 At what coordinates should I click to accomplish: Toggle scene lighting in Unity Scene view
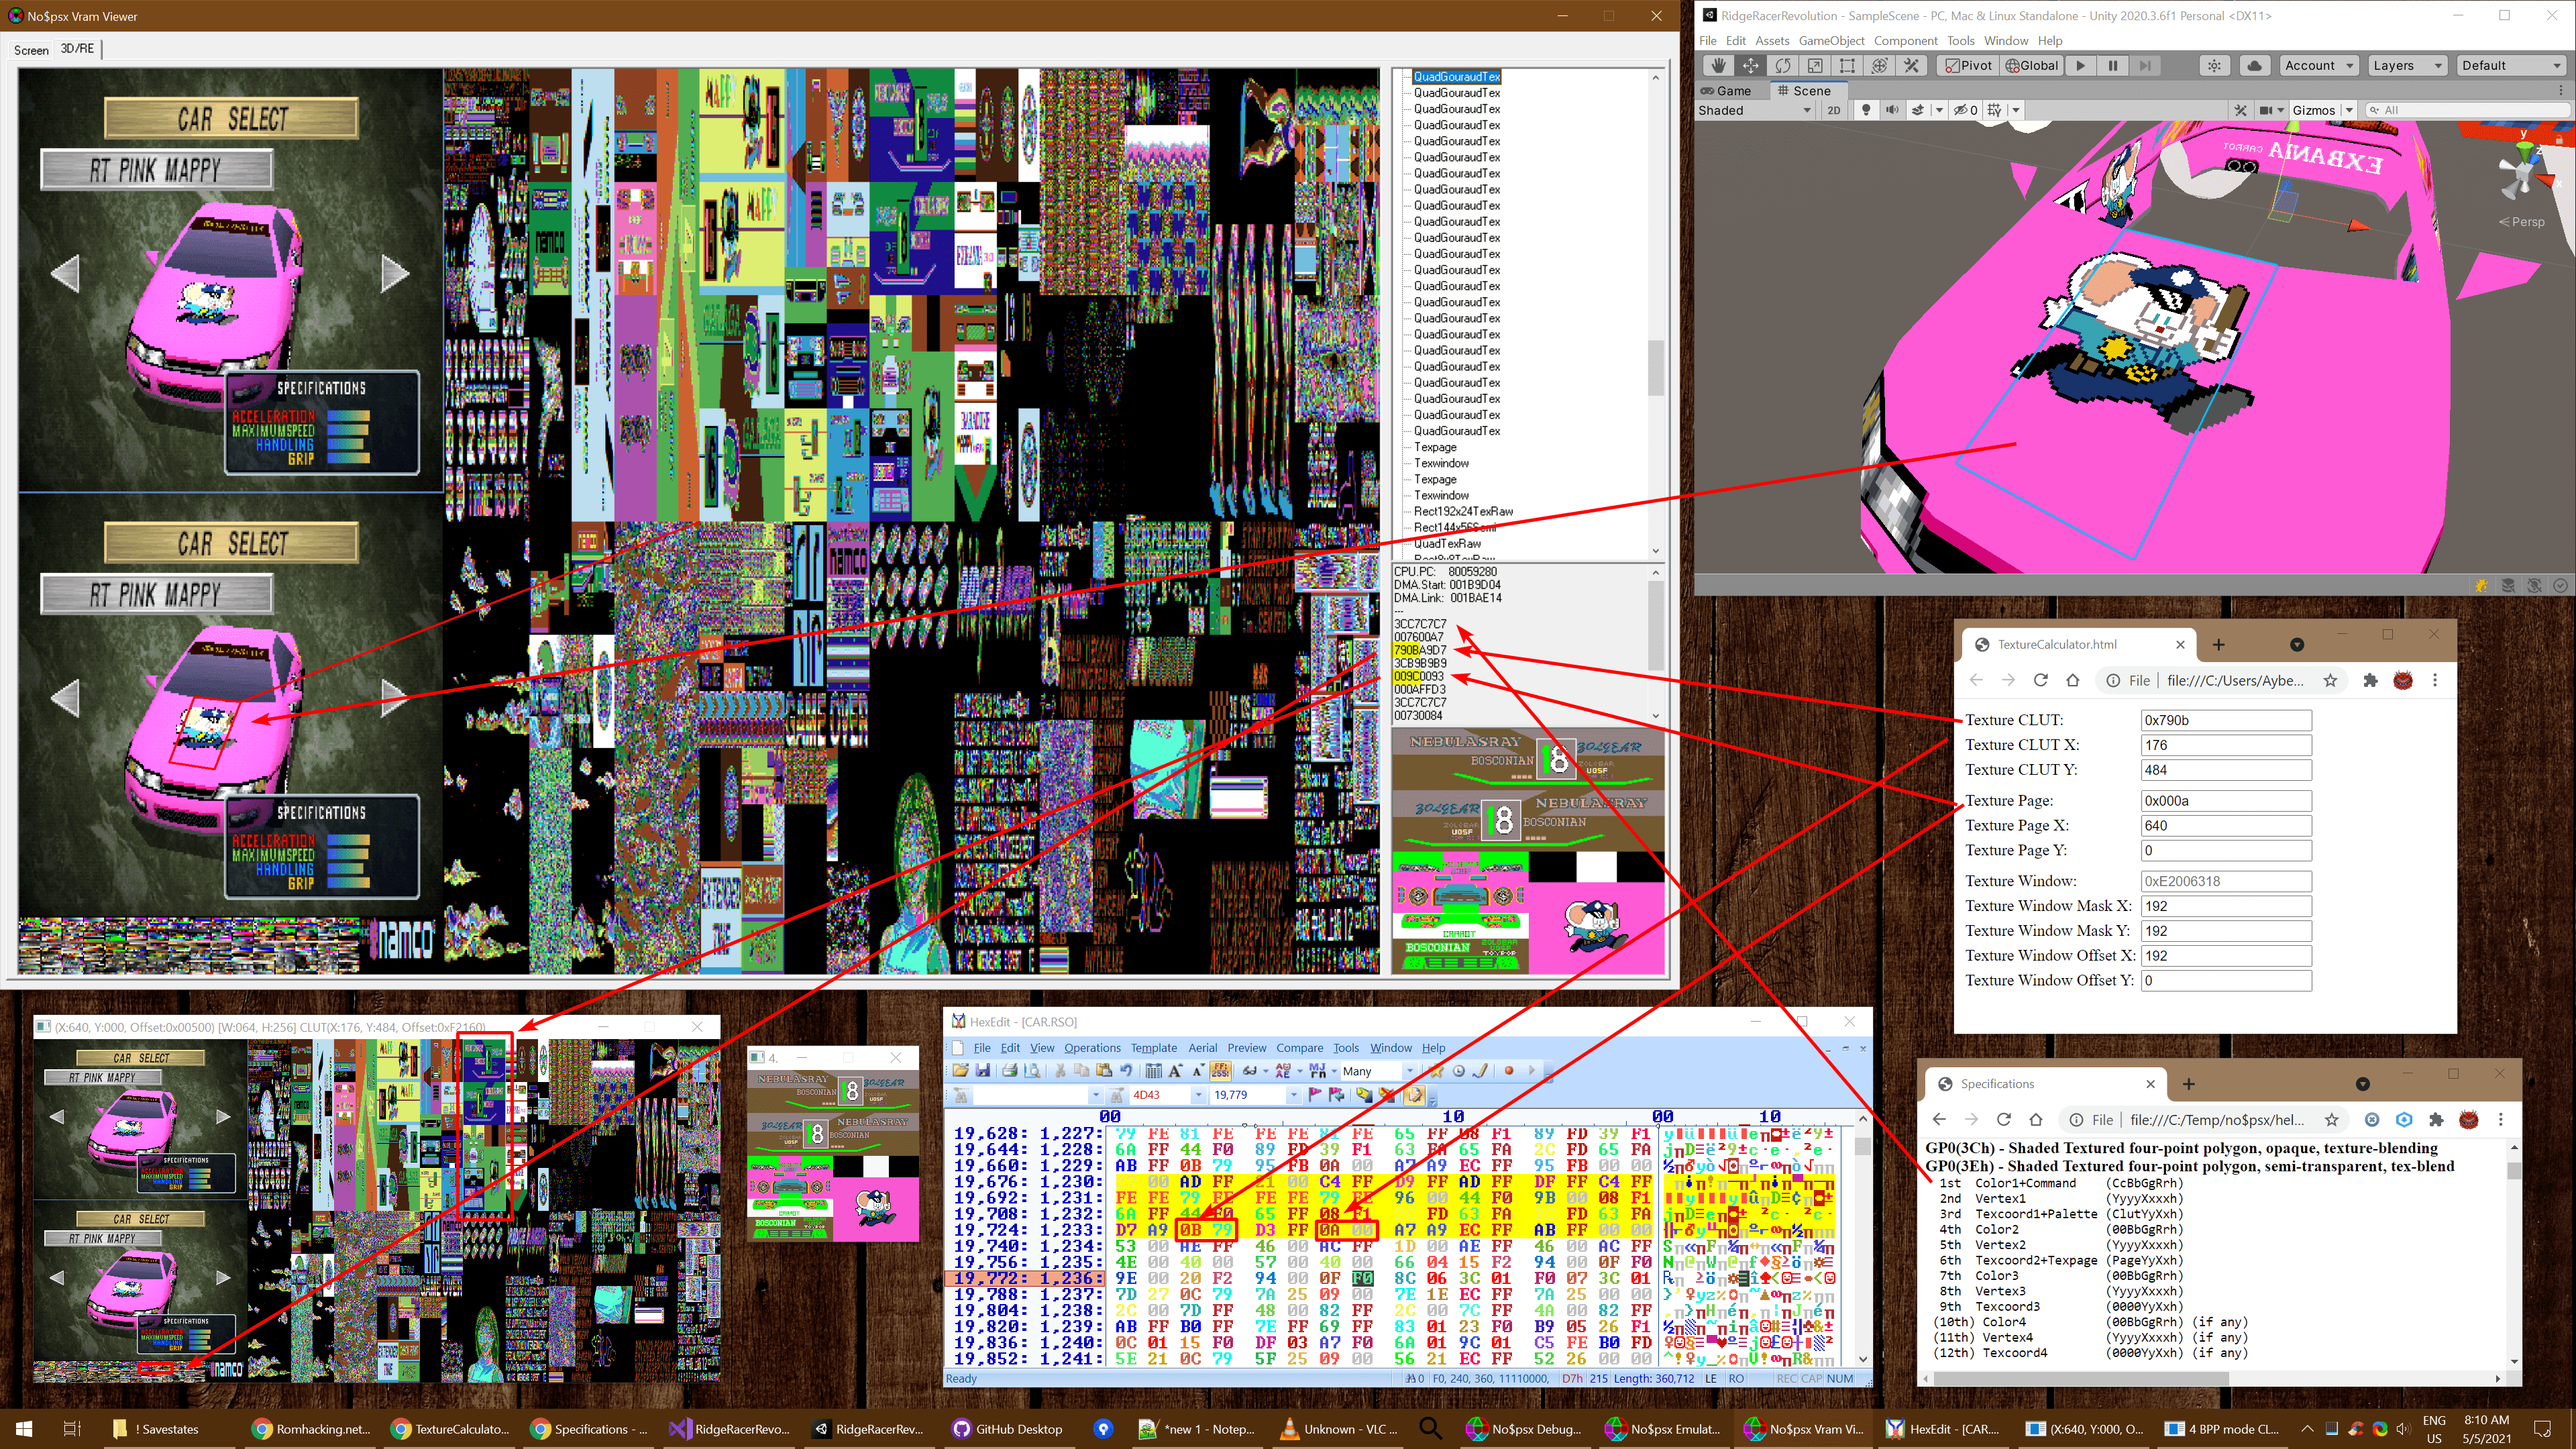pyautogui.click(x=1866, y=110)
